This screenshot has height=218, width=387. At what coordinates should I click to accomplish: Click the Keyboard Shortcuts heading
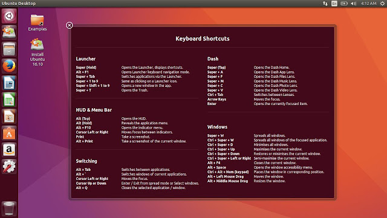coord(203,39)
